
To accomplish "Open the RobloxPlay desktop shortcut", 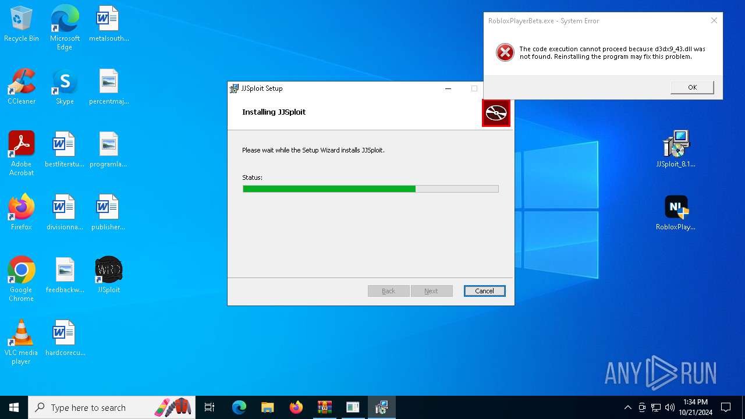I will (676, 212).
